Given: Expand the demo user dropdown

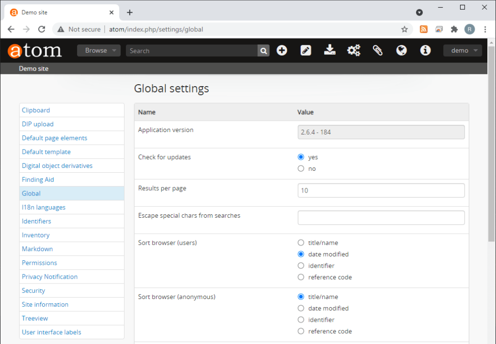Looking at the screenshot, I should click(x=463, y=50).
